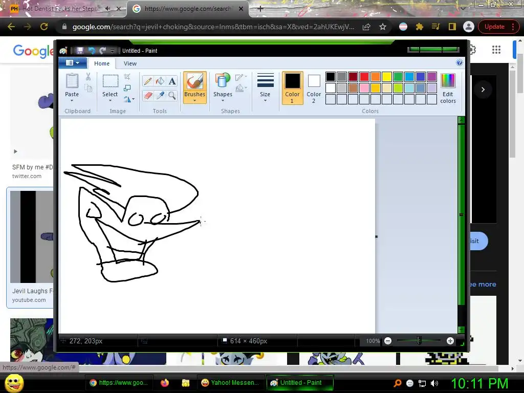Select the Magnifier tool
This screenshot has height=393, width=524.
pyautogui.click(x=172, y=96)
